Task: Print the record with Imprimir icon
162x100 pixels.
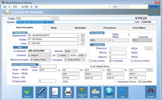Action: (x=68, y=92)
